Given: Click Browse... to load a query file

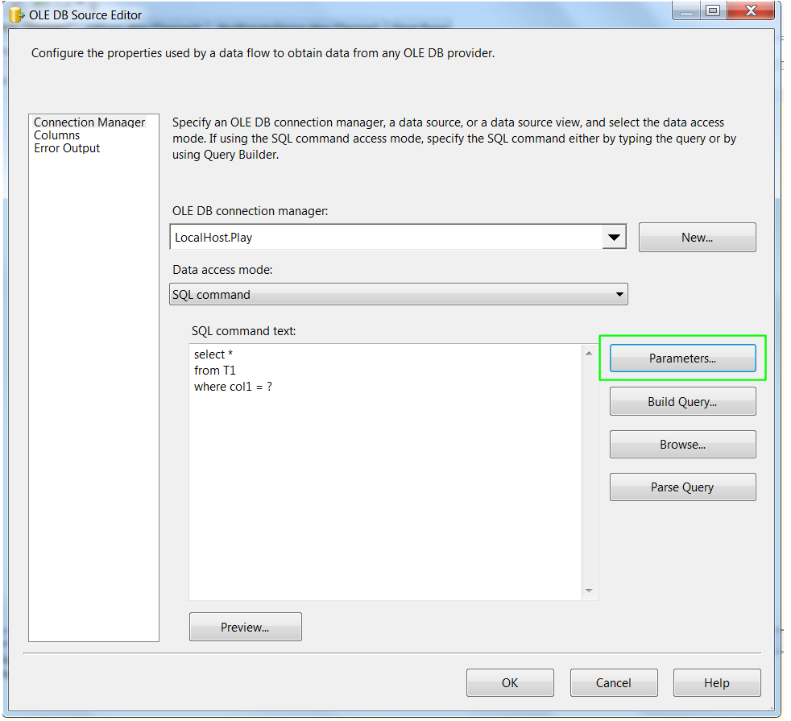Looking at the screenshot, I should (682, 445).
